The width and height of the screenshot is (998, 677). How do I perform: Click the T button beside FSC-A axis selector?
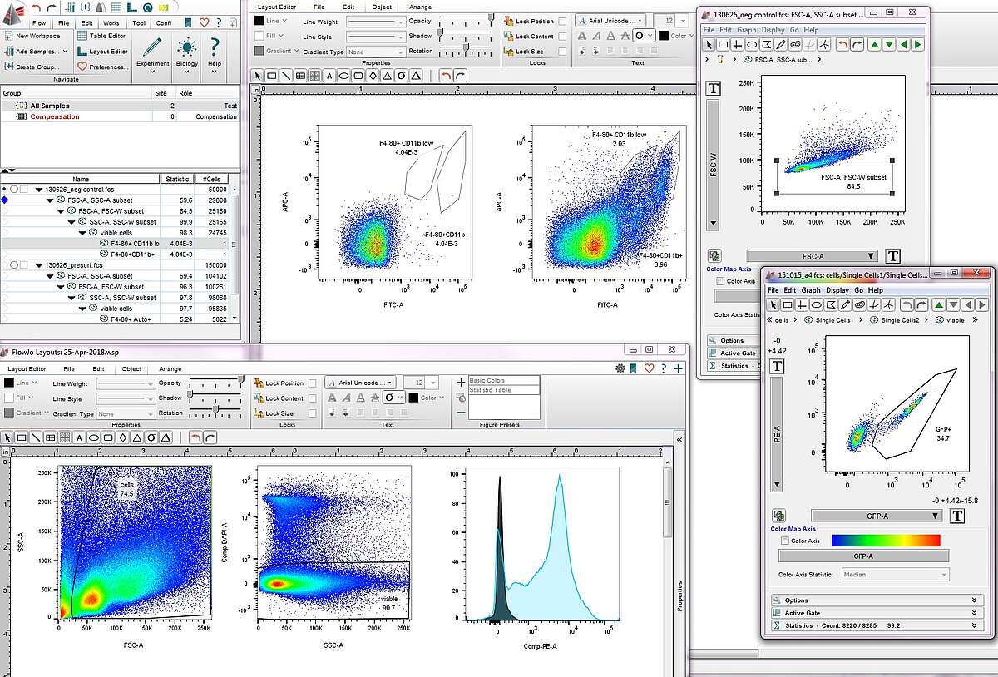click(x=892, y=256)
